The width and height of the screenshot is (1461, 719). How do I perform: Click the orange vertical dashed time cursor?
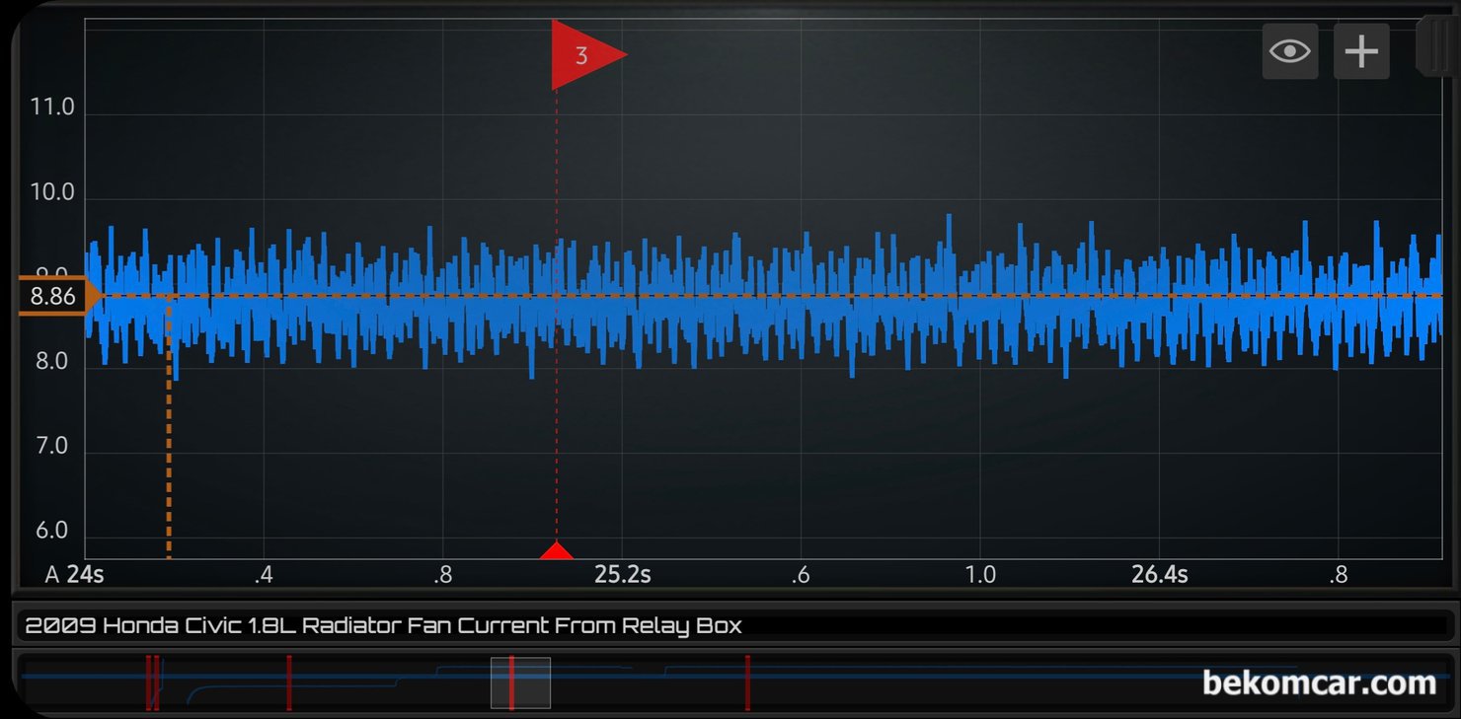pos(169,427)
